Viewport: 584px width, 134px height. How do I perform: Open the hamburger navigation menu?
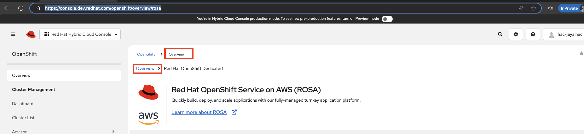coord(13,34)
